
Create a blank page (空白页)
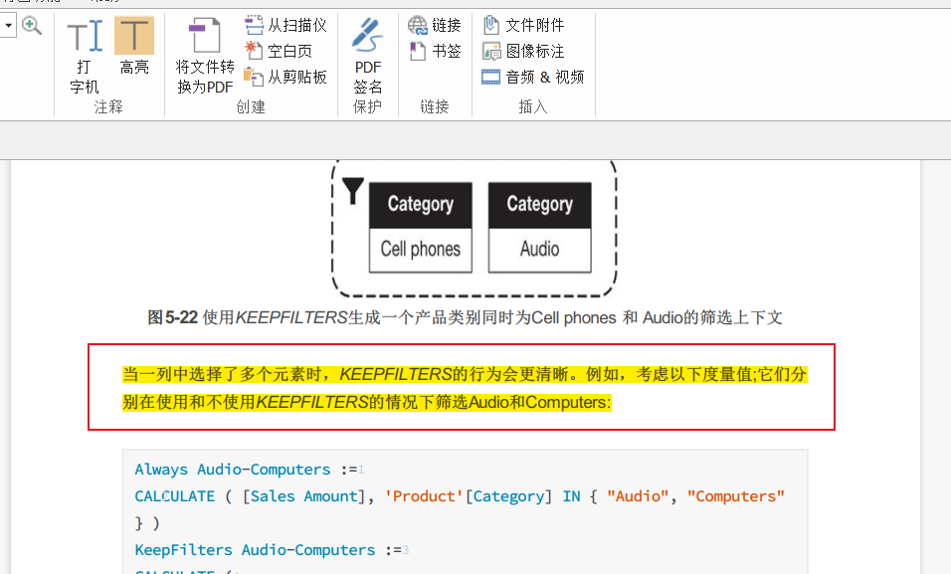pyautogui.click(x=279, y=51)
